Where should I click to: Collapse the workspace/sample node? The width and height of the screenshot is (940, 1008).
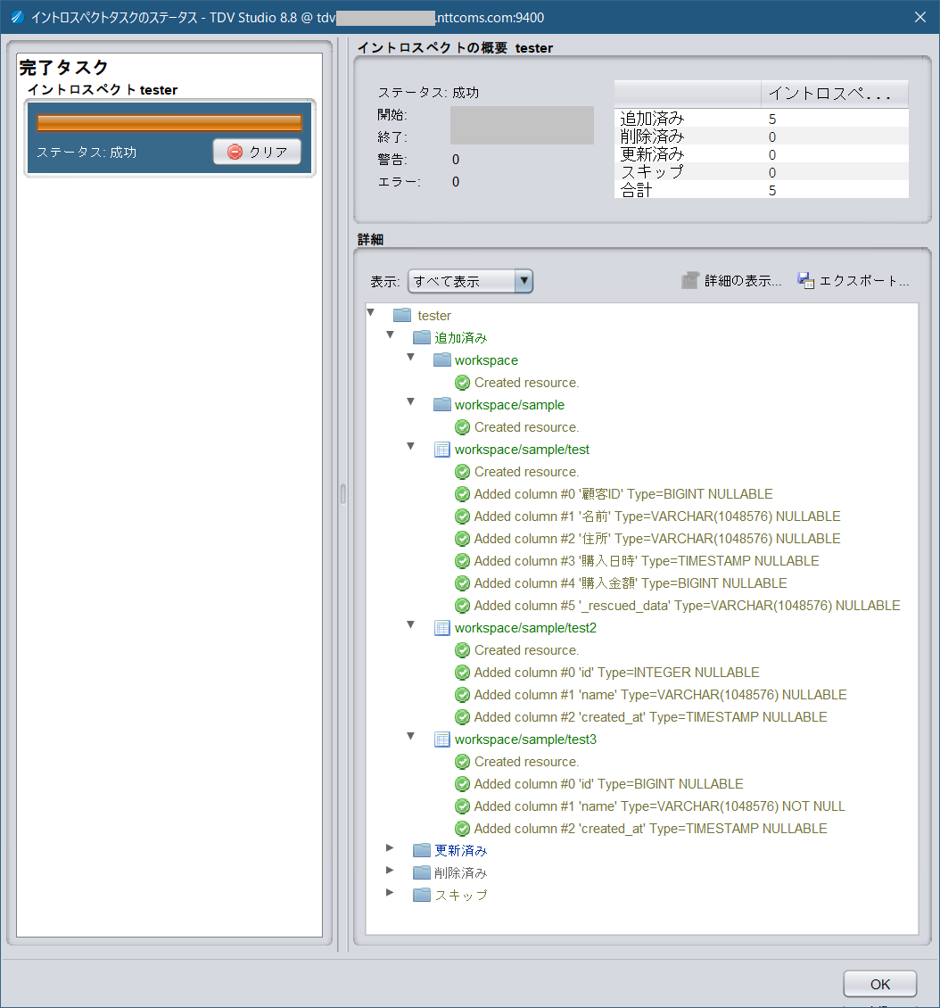(410, 401)
